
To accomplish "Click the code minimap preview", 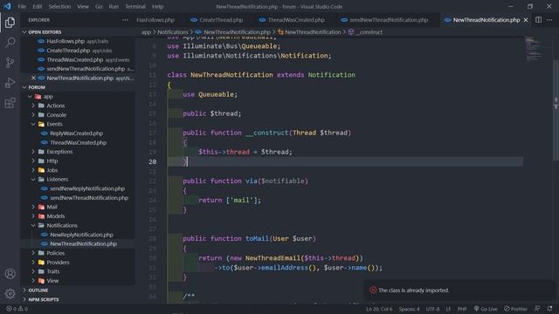I will 534,48.
